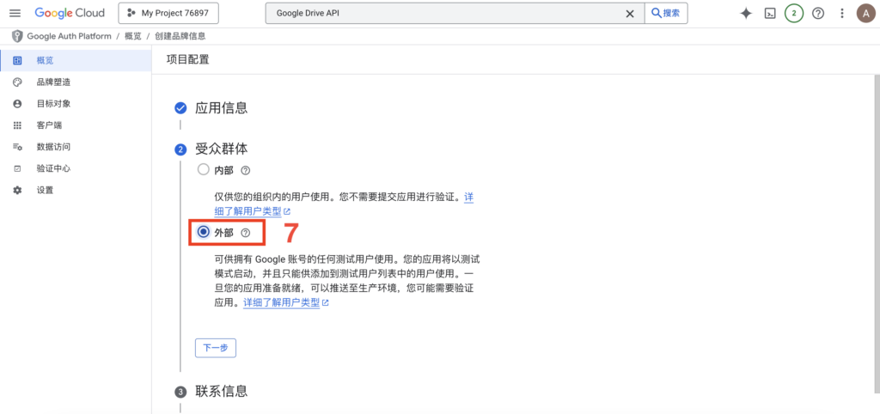Click help icon next to 内部
Viewport: 880px width, 414px height.
[x=246, y=170]
